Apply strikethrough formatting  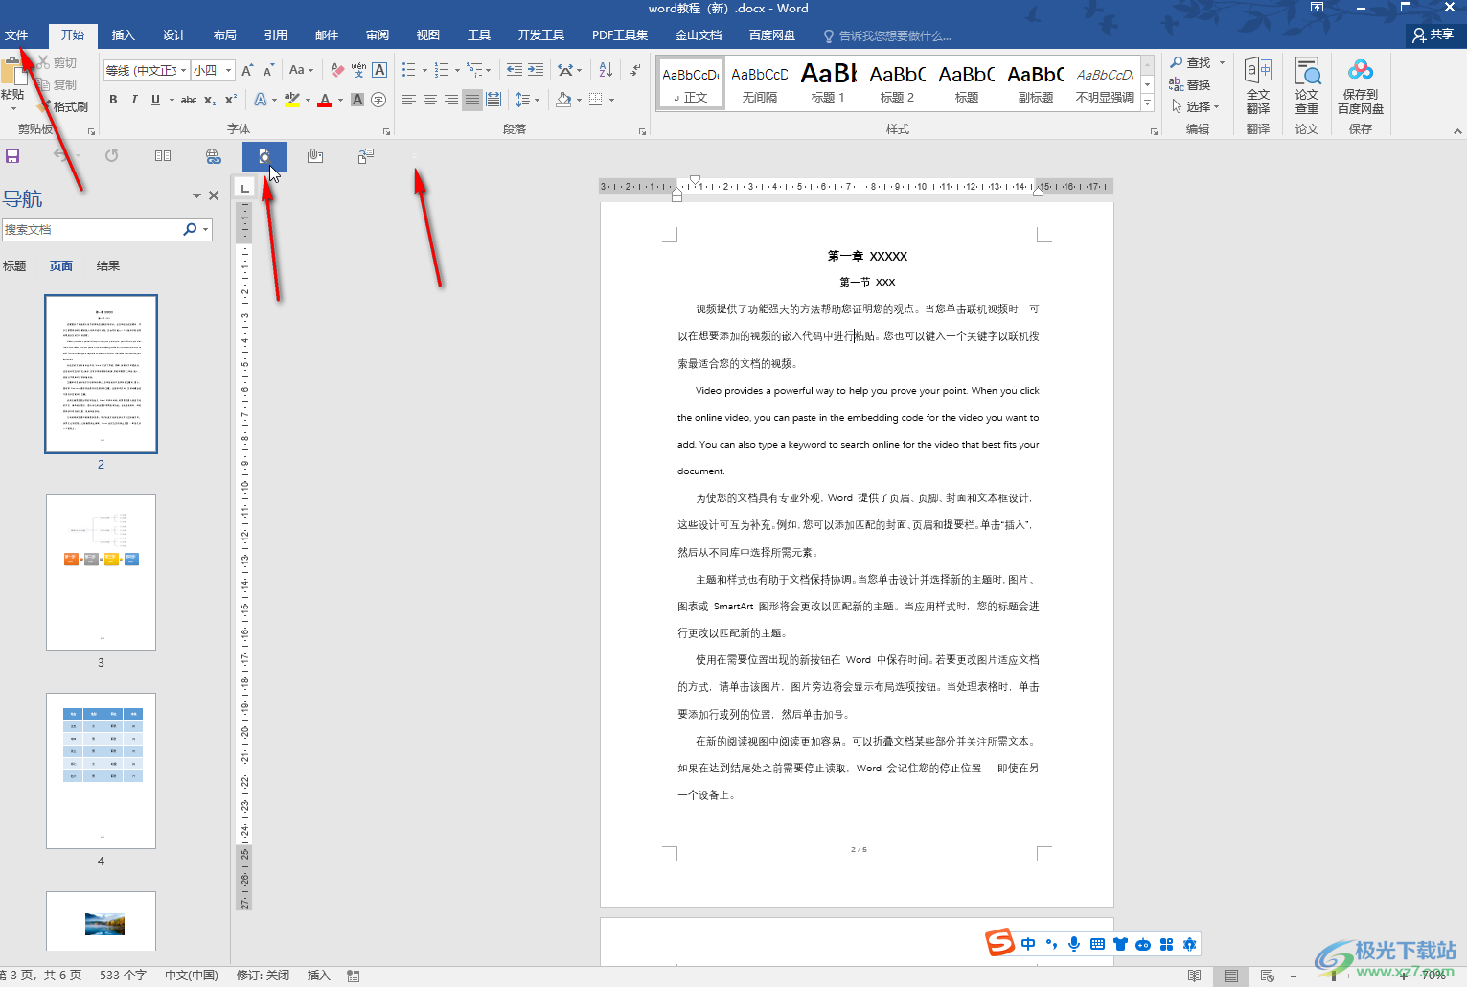click(189, 100)
